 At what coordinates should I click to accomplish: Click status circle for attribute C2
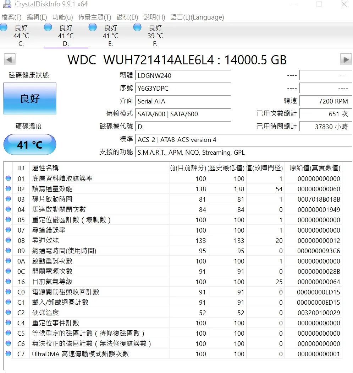point(8,312)
